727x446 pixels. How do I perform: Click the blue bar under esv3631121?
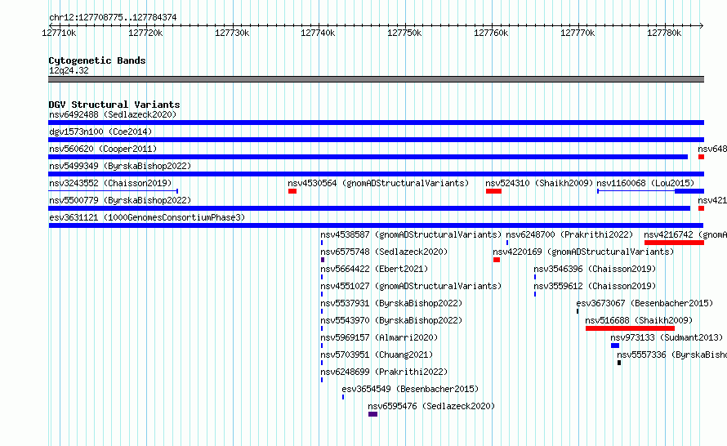[x=376, y=225]
